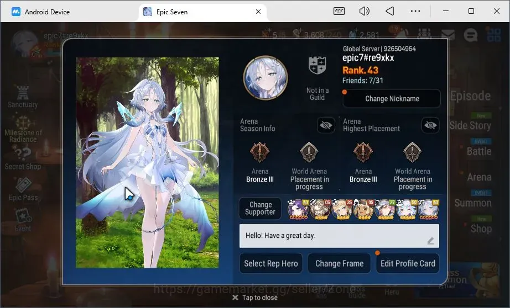
Task: Open the Event menu in sidebar
Action: [23, 221]
